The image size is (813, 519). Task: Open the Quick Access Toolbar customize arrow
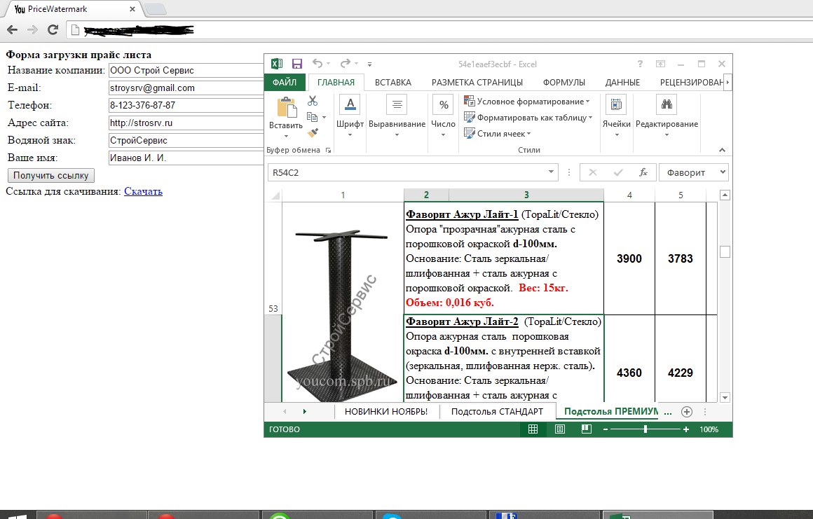369,64
